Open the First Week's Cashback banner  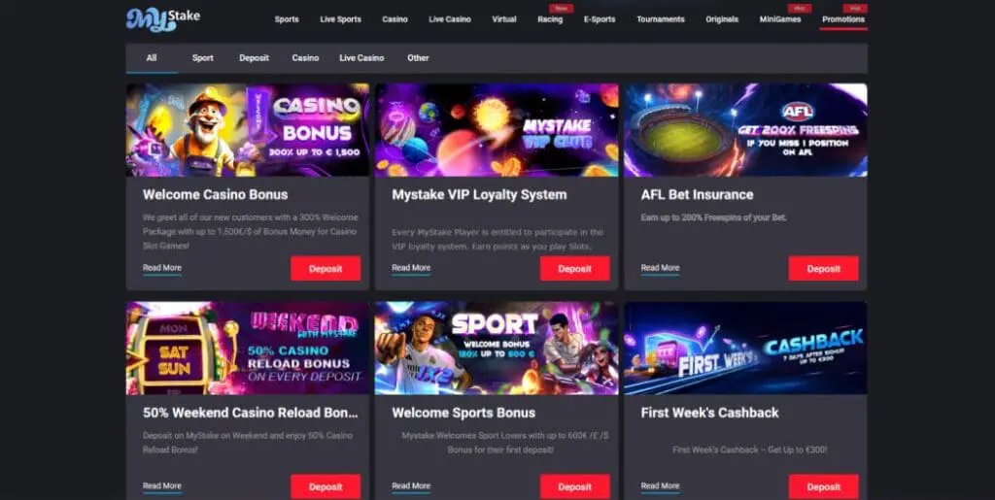click(745, 348)
